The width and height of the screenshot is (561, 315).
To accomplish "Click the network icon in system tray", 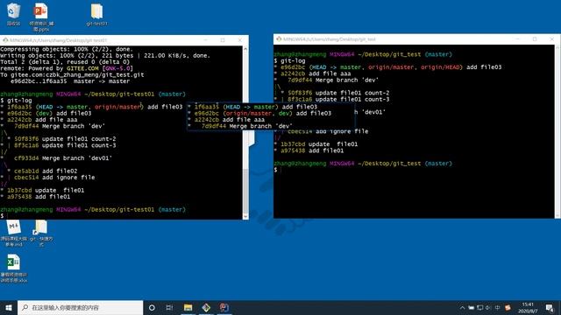I will [480, 307].
